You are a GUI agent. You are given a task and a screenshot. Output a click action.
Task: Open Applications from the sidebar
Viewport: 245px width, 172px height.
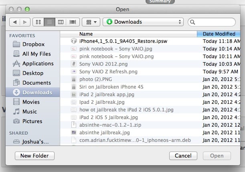33,63
